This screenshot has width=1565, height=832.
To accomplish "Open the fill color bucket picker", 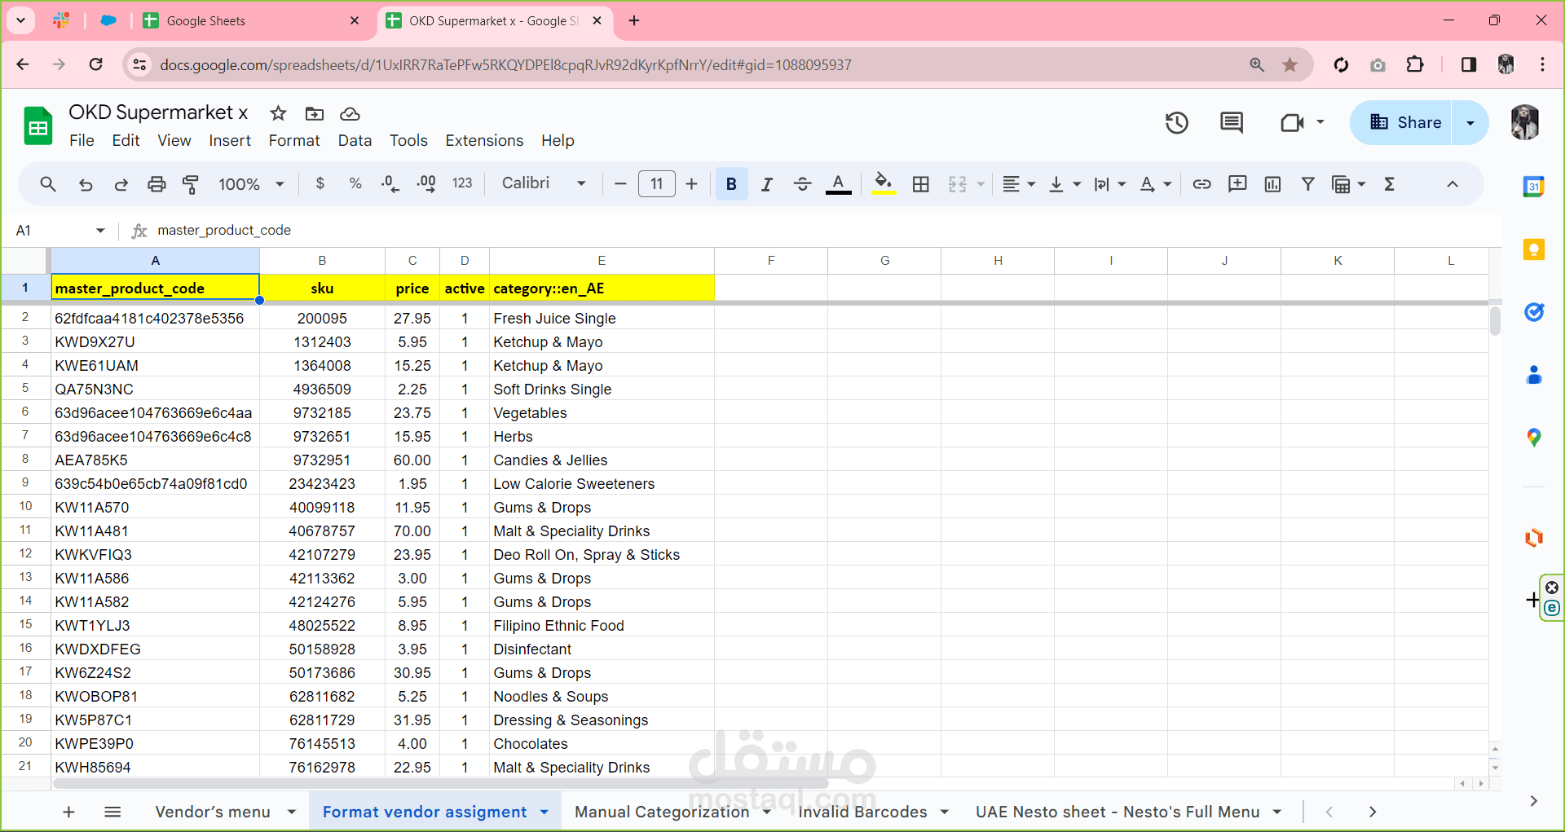I will 884,184.
